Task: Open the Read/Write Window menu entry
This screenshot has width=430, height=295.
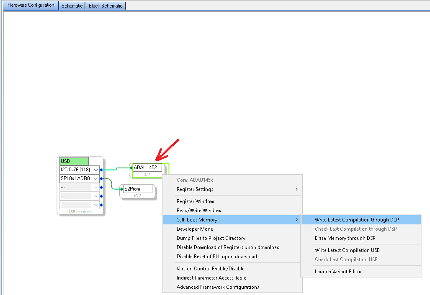Action: tap(199, 211)
